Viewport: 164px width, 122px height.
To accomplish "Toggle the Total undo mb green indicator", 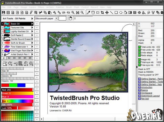I will coord(139,47).
